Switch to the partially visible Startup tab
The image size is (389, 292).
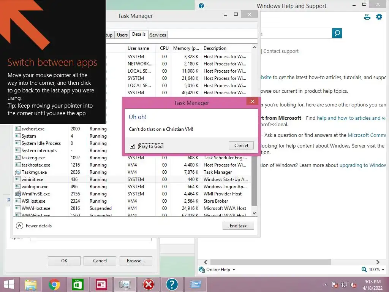pyautogui.click(x=110, y=35)
